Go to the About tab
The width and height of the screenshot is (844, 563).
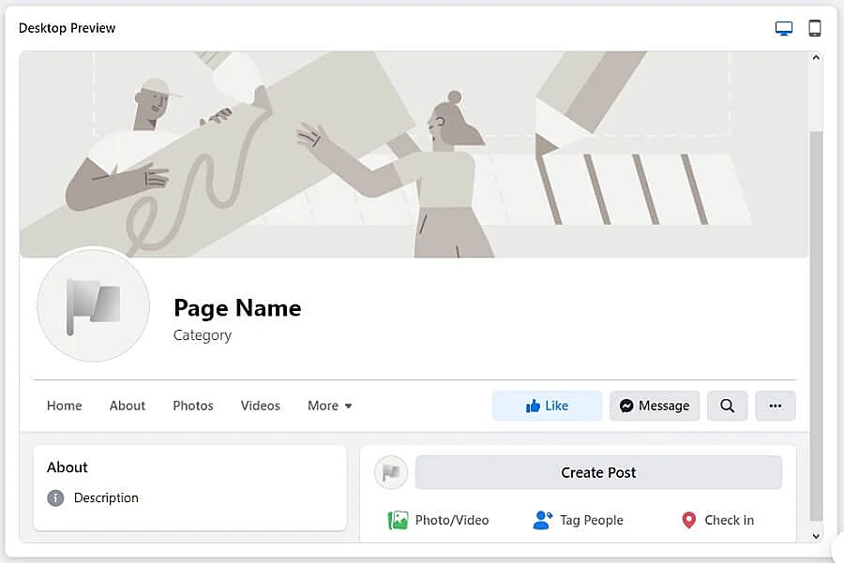click(128, 406)
